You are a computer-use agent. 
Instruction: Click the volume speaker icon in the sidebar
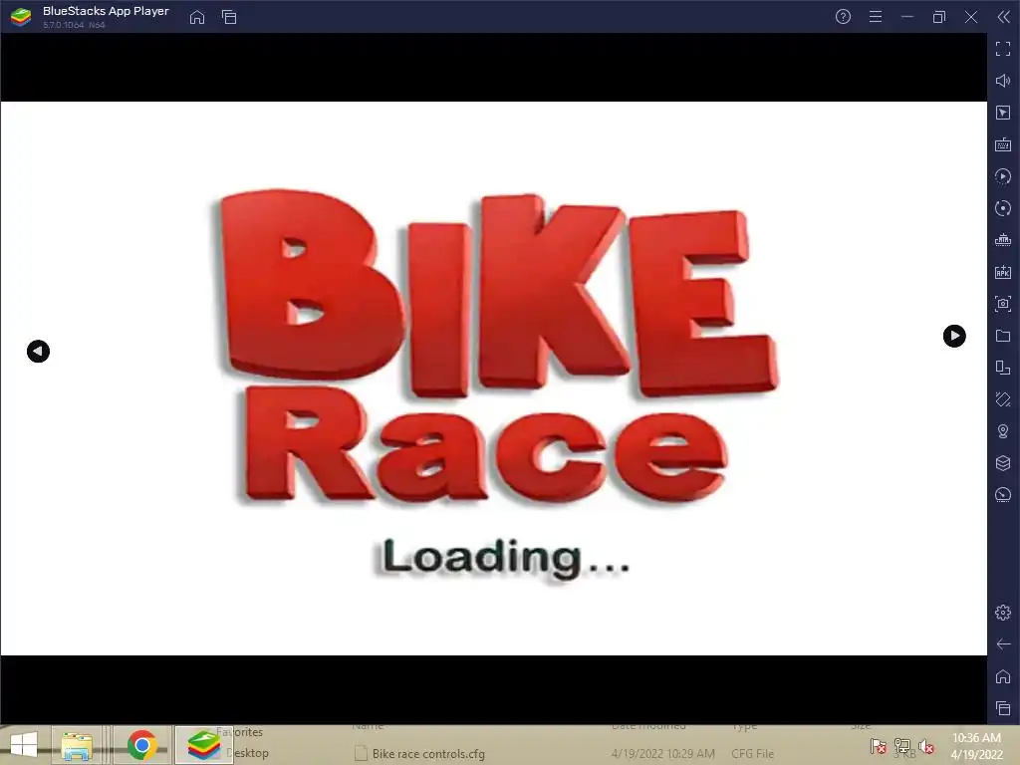point(1003,81)
